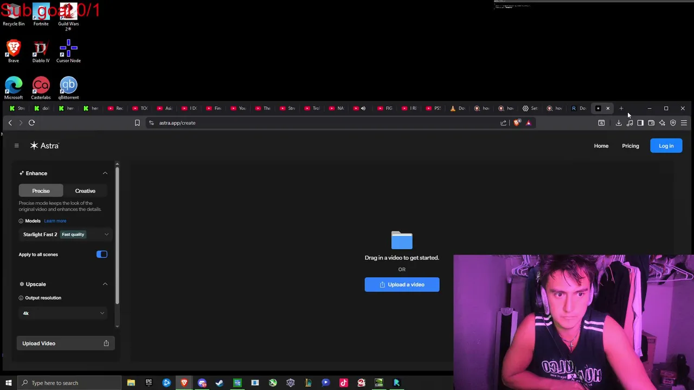
Task: Click the info icon beside Output resolution
Action: [x=21, y=298]
